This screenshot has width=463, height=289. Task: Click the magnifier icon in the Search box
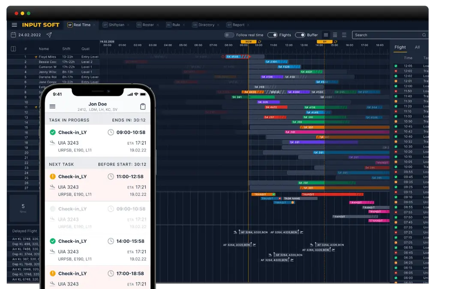pos(424,35)
